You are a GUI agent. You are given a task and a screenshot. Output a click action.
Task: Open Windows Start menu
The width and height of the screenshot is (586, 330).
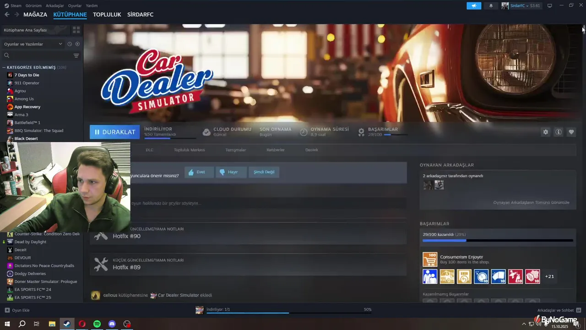click(x=7, y=324)
